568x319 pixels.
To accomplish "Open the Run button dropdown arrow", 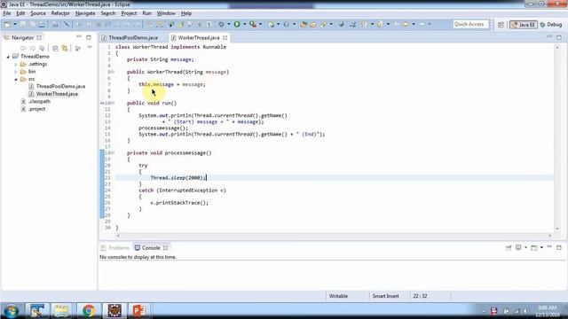I will (x=245, y=24).
